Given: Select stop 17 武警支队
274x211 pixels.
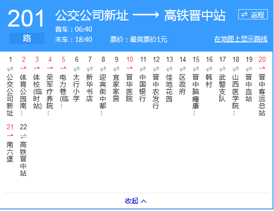Looking at the screenshot, I should click(x=222, y=88).
